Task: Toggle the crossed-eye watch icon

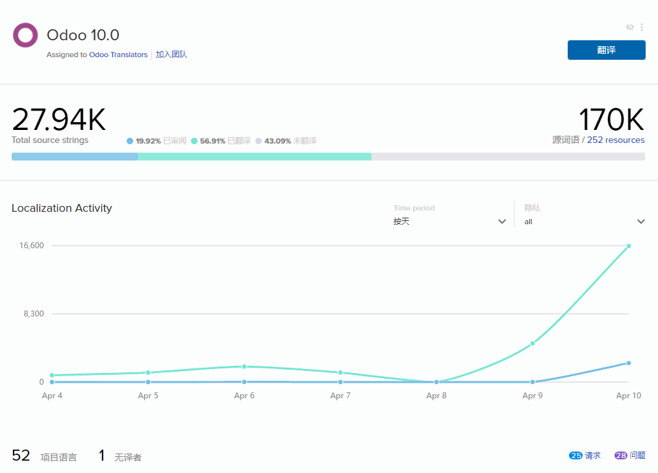Action: tap(629, 27)
